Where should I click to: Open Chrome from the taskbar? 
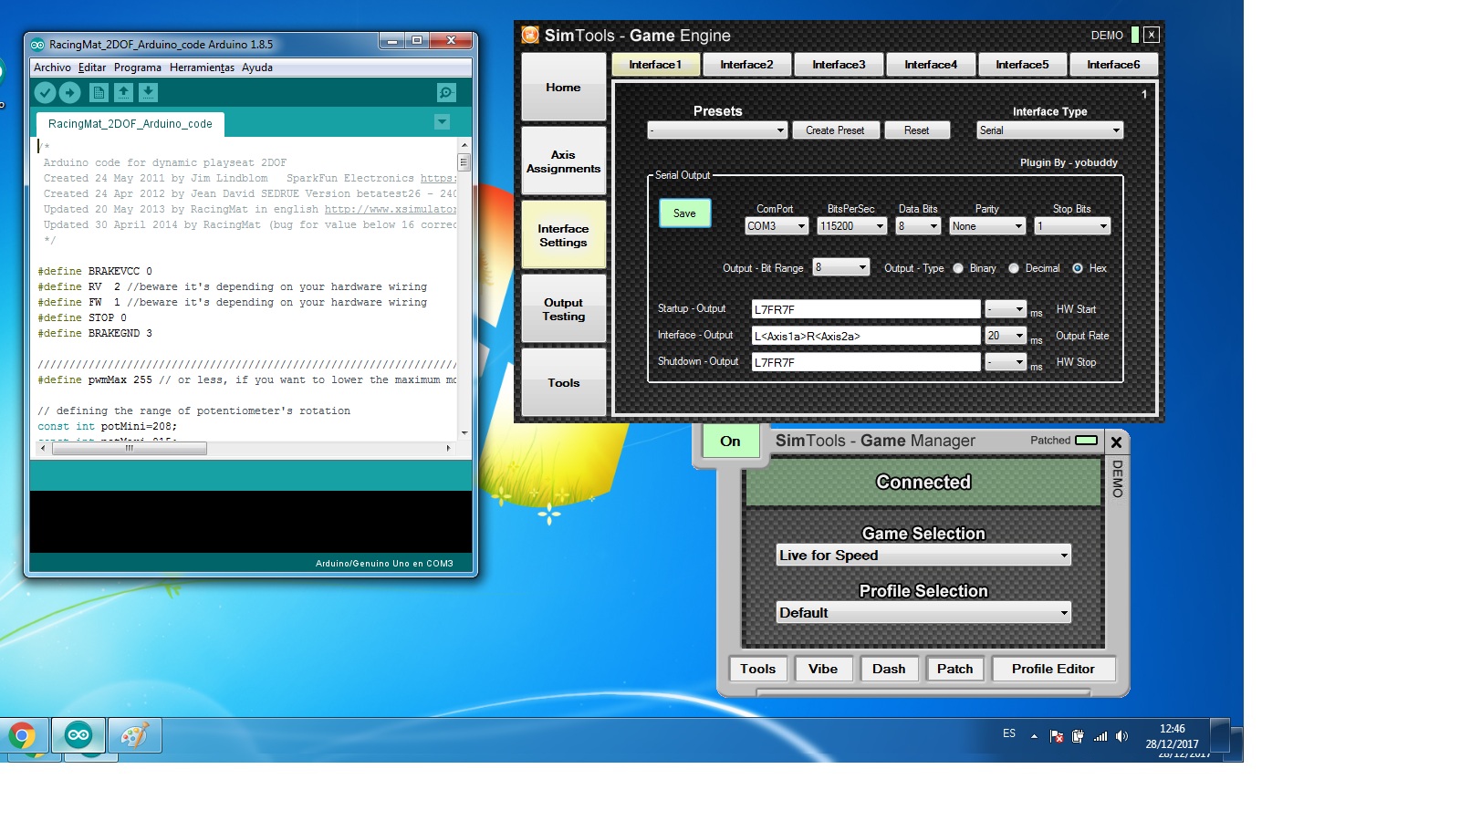22,735
